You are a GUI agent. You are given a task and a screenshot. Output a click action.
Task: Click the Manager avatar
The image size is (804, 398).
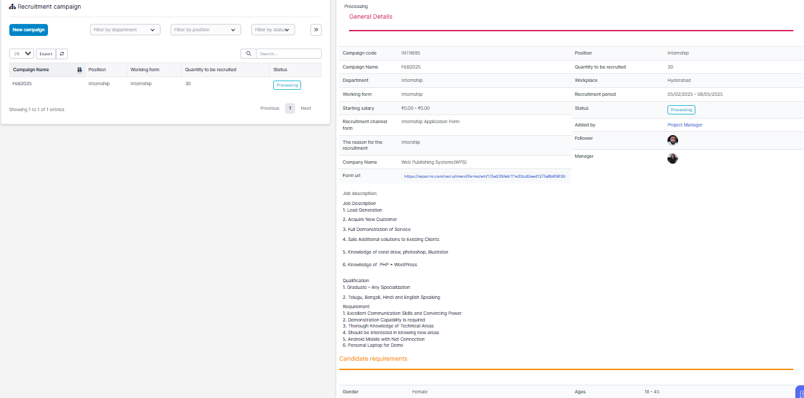673,158
